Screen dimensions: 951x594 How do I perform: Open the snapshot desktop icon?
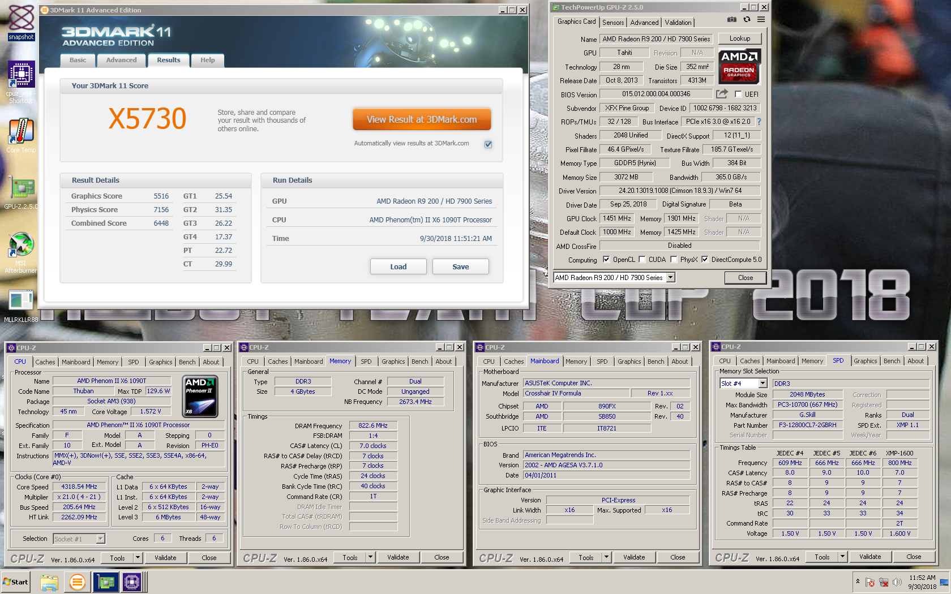pos(21,21)
